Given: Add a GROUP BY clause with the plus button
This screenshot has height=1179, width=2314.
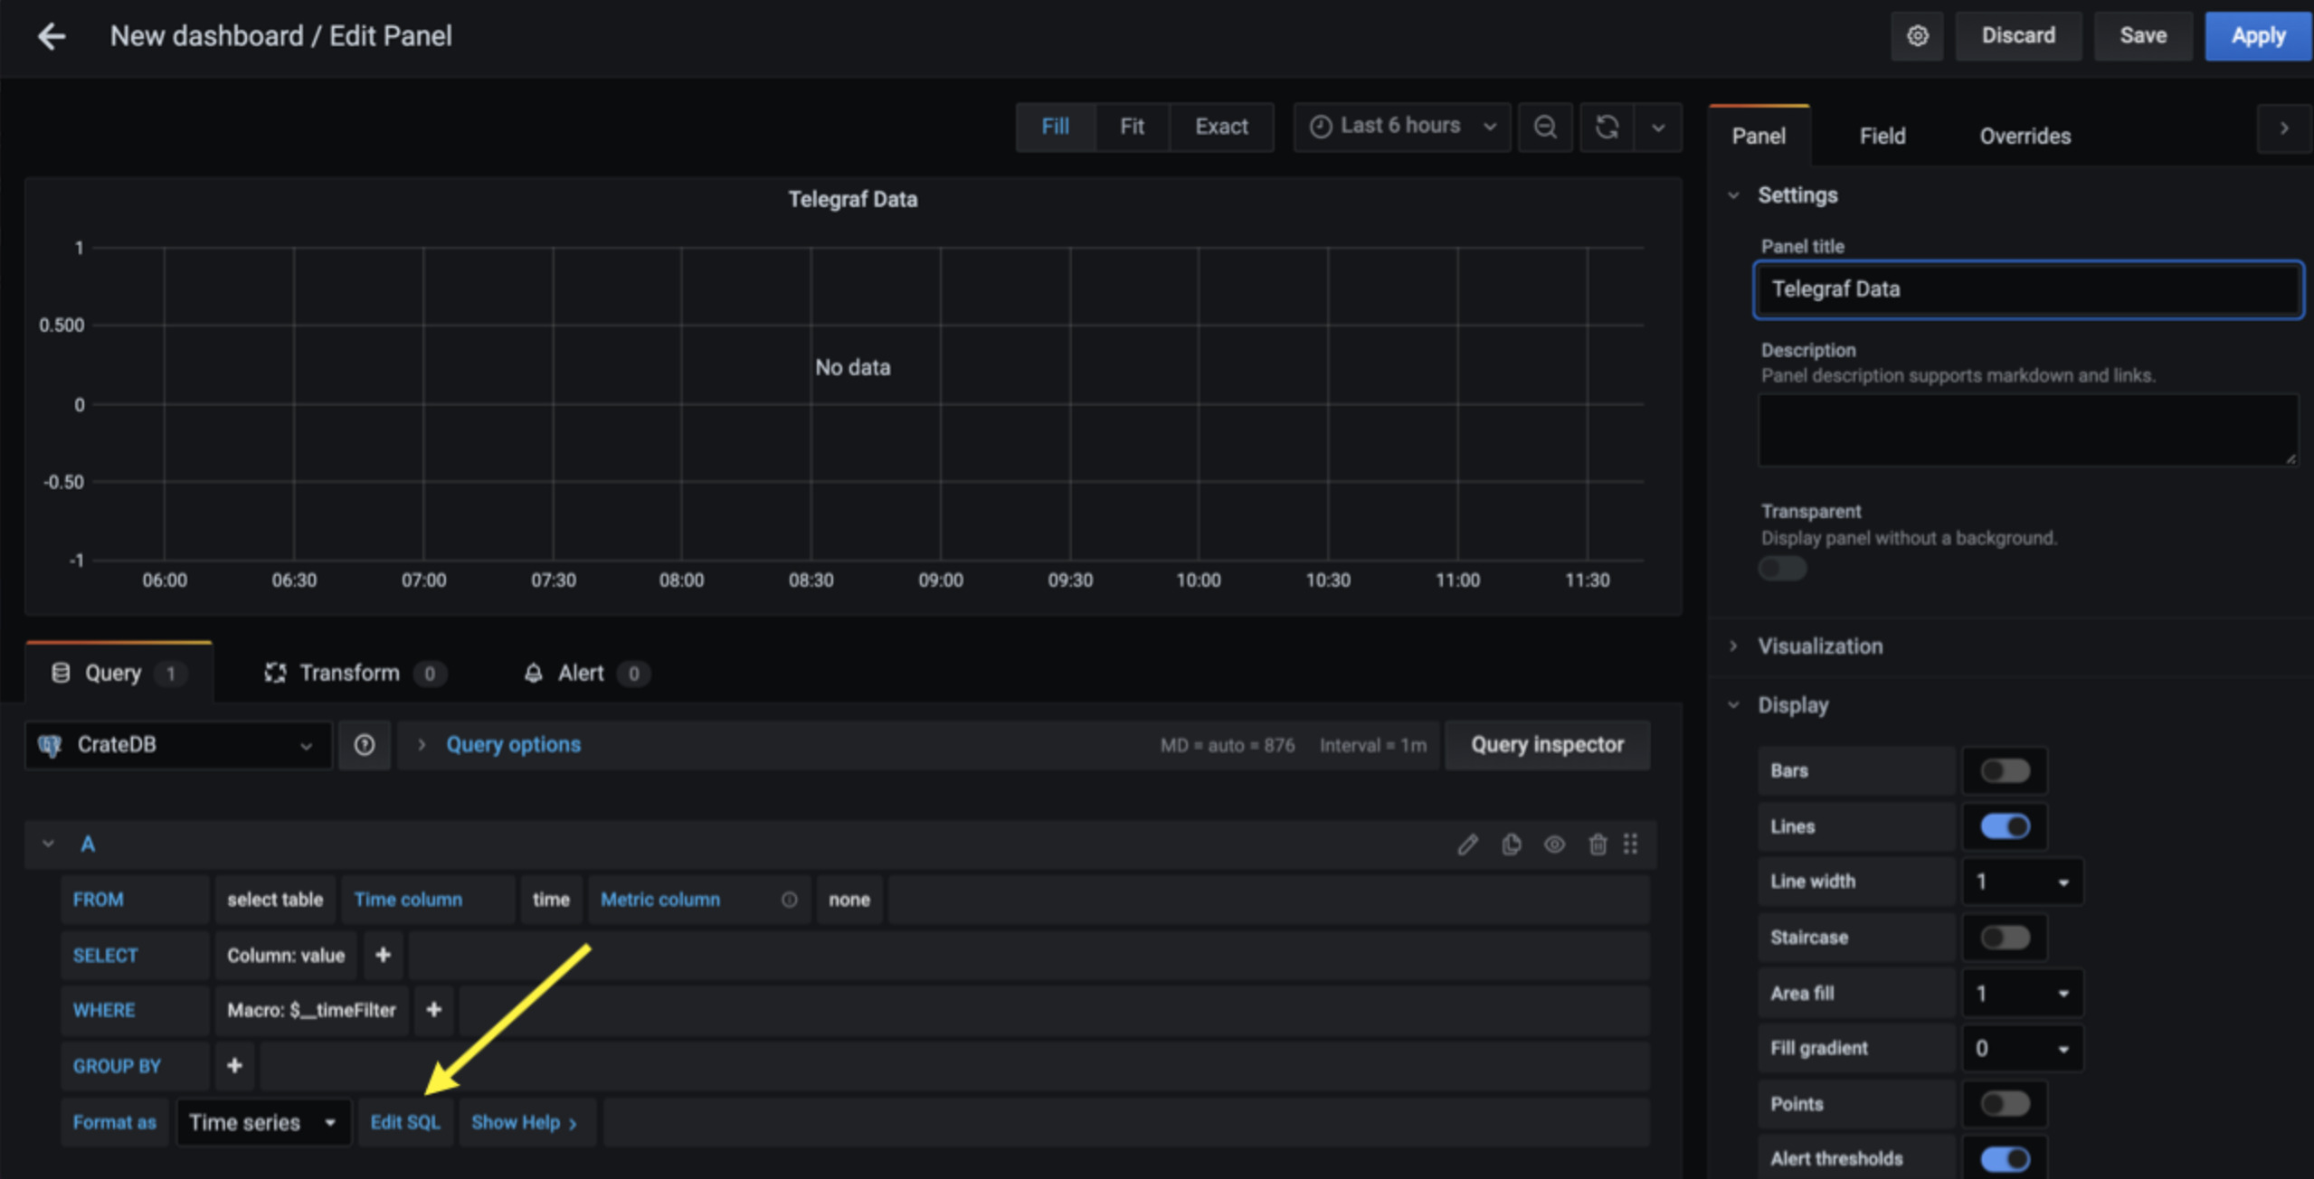Looking at the screenshot, I should coord(234,1066).
